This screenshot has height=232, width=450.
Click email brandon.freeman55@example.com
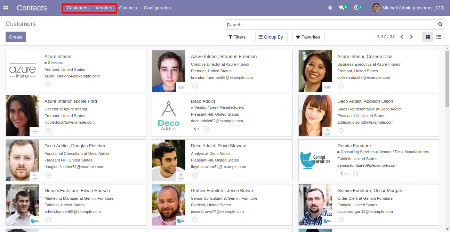click(x=222, y=77)
